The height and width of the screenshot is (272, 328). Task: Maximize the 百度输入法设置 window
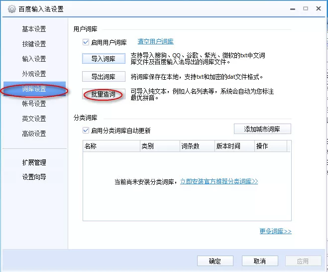tap(306, 8)
